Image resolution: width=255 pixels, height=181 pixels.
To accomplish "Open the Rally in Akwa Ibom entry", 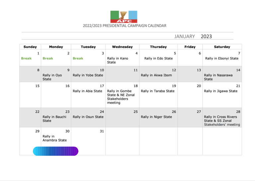I will (x=156, y=75).
